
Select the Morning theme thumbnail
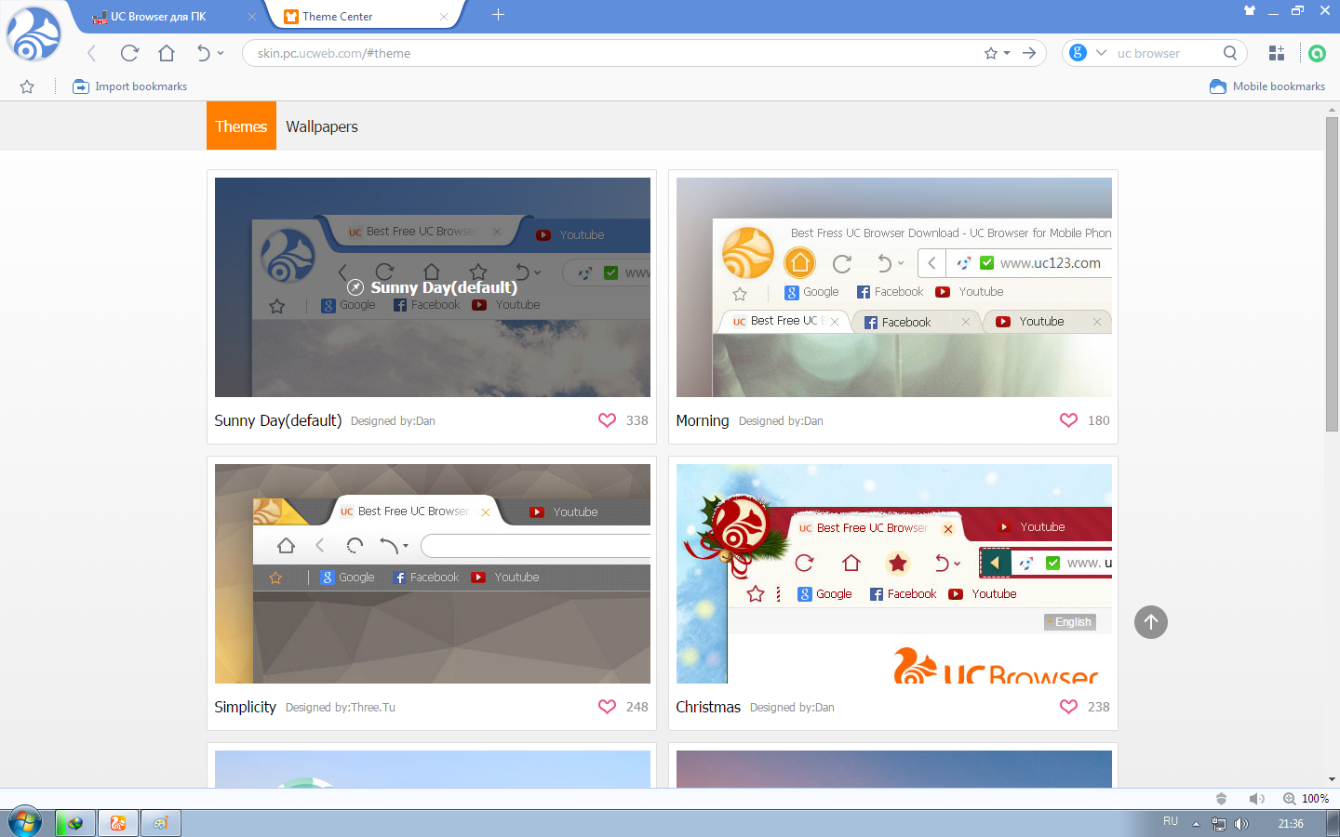pos(894,287)
